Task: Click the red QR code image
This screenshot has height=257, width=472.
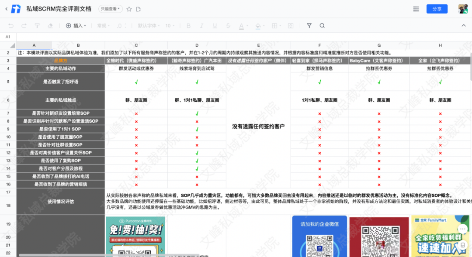Action: 379,237
